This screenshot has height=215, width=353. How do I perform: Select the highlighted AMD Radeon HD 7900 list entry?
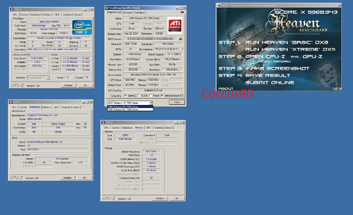(x=130, y=106)
